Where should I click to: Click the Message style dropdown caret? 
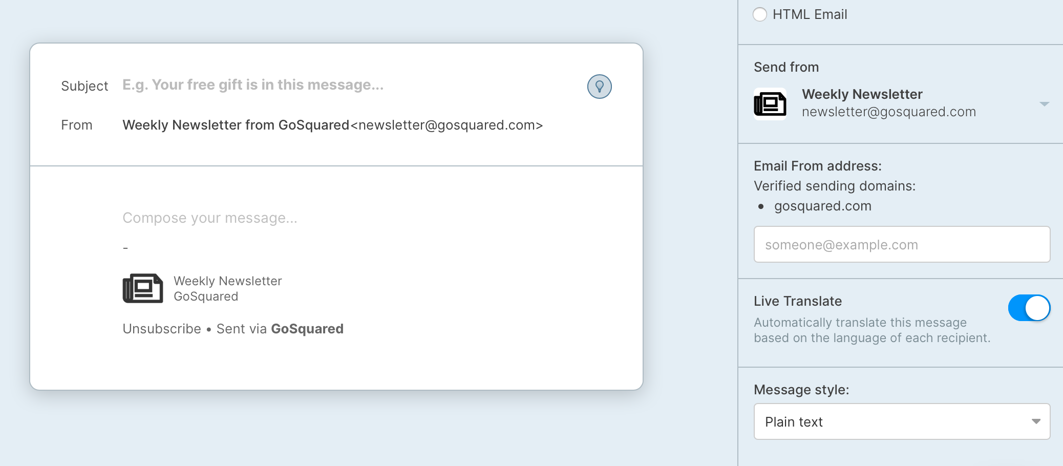(1036, 421)
